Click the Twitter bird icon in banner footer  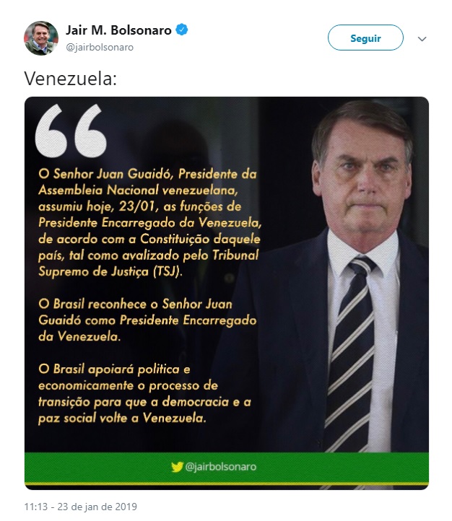(x=177, y=467)
